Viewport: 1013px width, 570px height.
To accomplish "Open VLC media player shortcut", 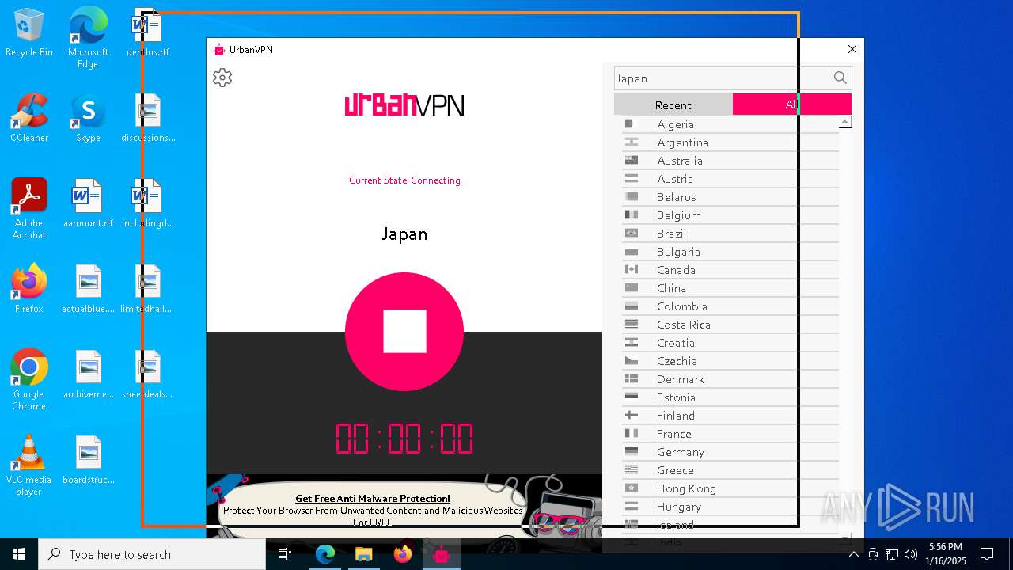I will [29, 465].
